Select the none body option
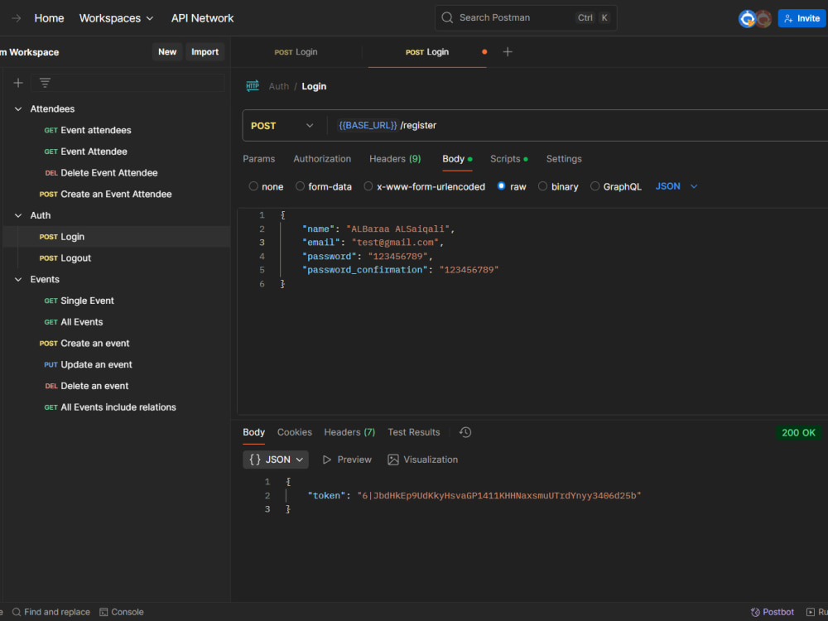The height and width of the screenshot is (621, 828). click(x=253, y=185)
